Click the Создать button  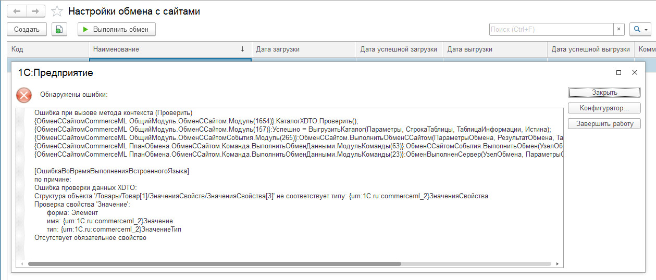(x=27, y=30)
